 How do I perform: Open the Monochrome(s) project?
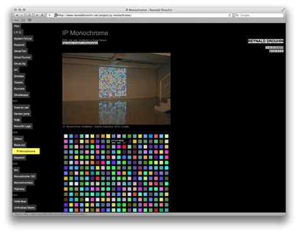(x=23, y=183)
